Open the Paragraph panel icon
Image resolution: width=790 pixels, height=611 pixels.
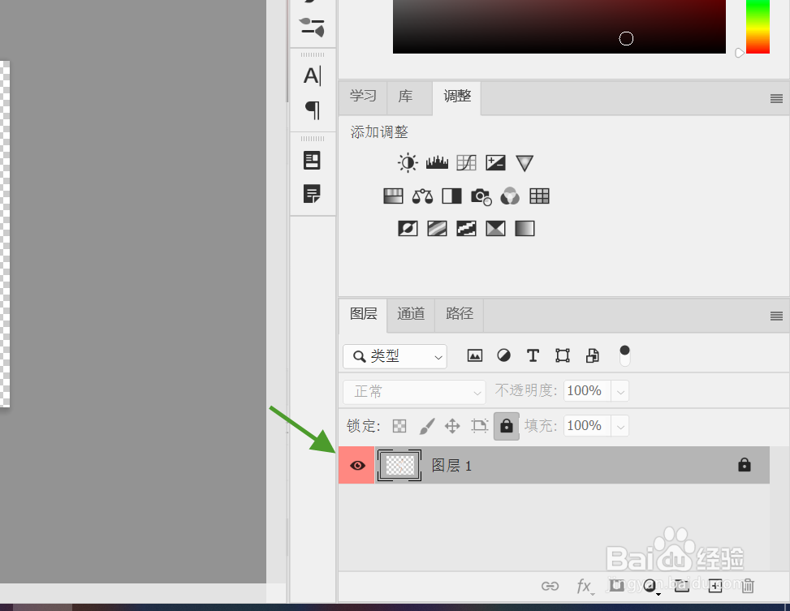click(313, 110)
